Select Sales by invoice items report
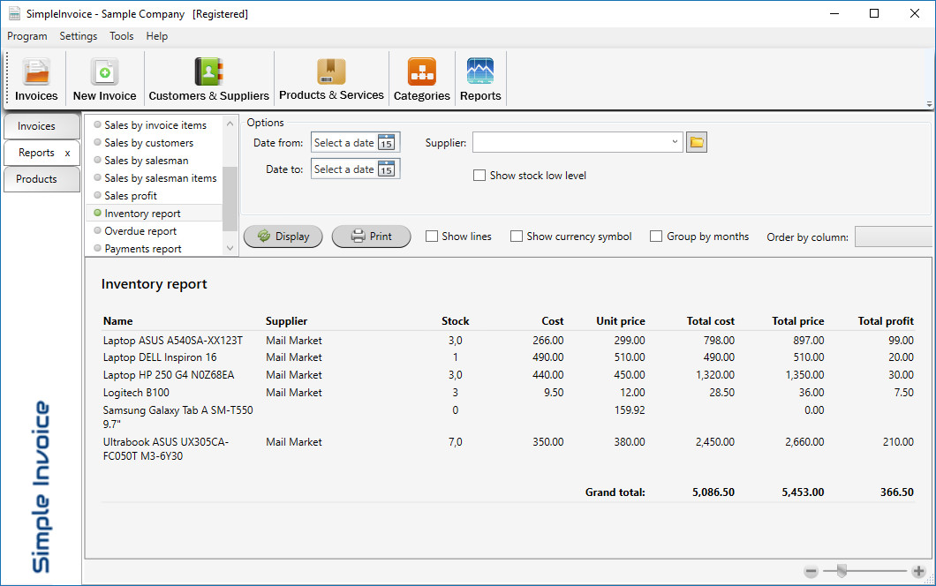Viewport: 936px width, 586px height. [x=155, y=125]
